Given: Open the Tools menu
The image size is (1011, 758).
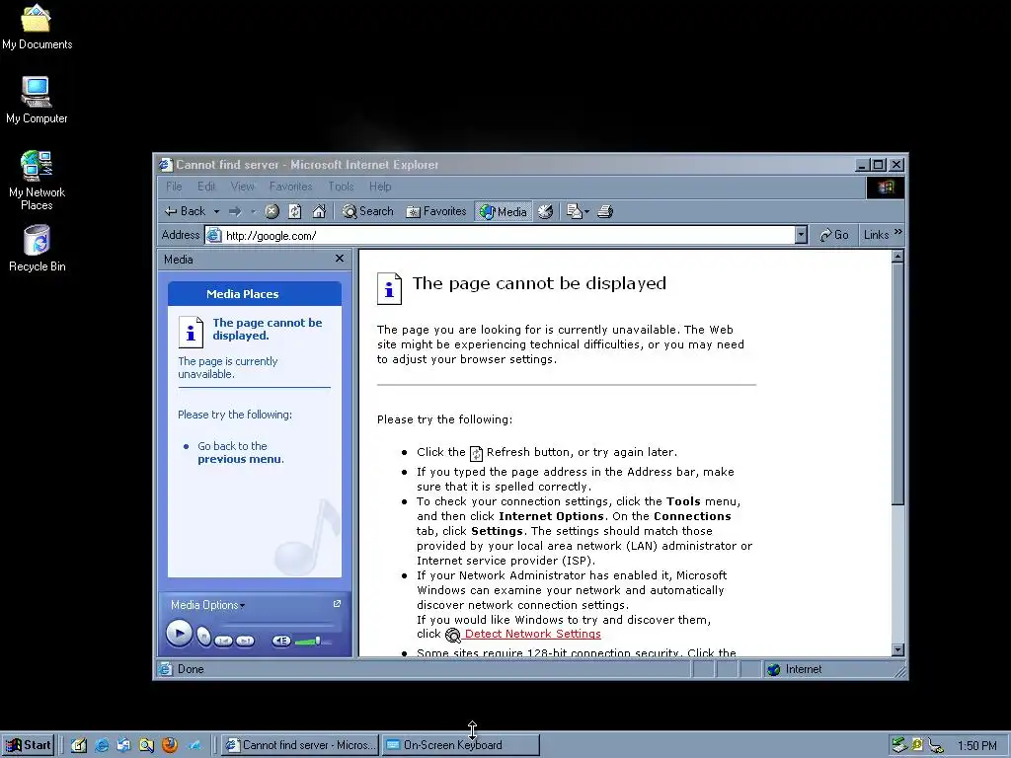Looking at the screenshot, I should click(341, 187).
